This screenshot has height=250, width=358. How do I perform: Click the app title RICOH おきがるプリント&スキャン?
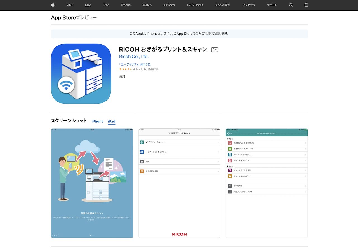click(x=163, y=49)
